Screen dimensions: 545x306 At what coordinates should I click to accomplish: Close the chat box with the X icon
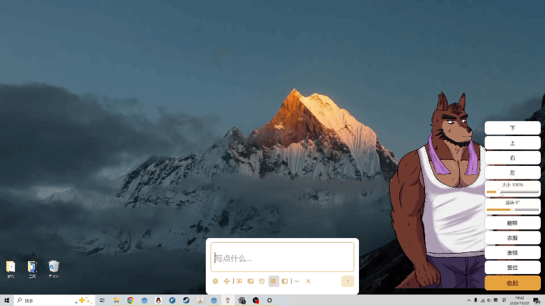(309, 282)
